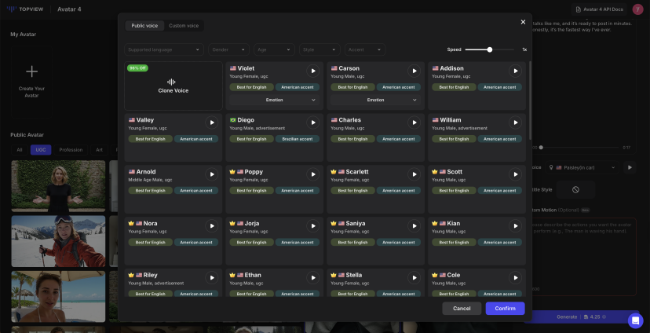Open the Style filter dropdown
650x333 pixels.
[x=320, y=49]
